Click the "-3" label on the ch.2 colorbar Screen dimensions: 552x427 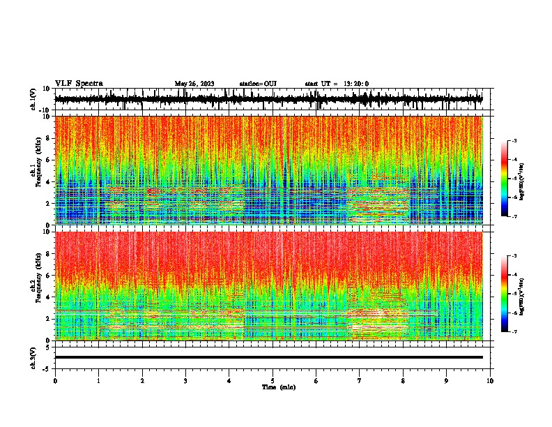(514, 256)
